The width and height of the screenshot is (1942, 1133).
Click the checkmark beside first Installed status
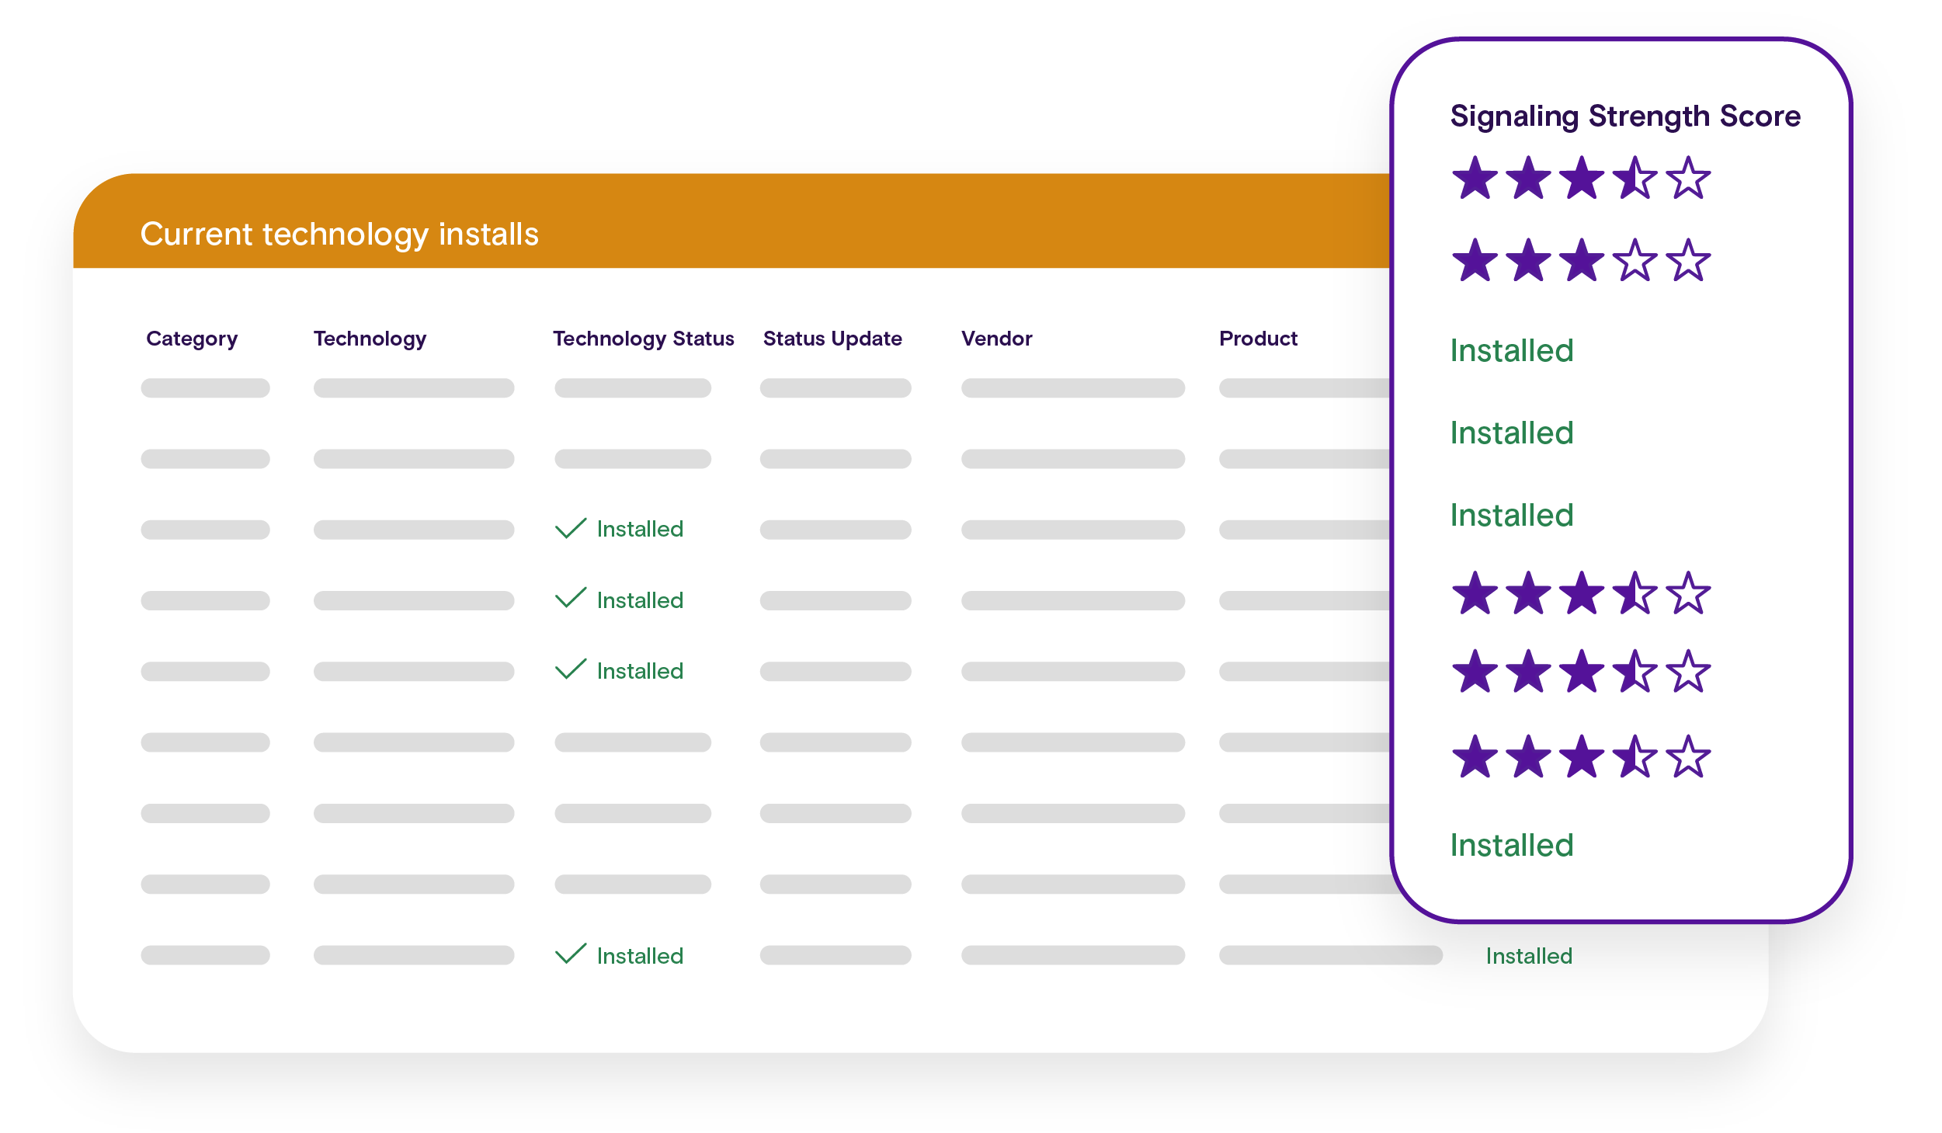(x=571, y=528)
